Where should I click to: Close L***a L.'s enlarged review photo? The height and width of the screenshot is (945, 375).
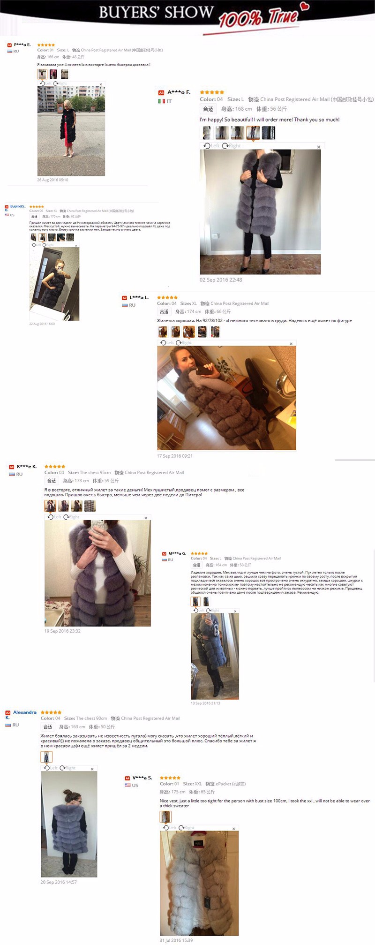pos(291,344)
